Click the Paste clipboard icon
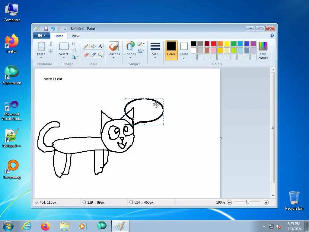This screenshot has width=309, height=232. [41, 46]
